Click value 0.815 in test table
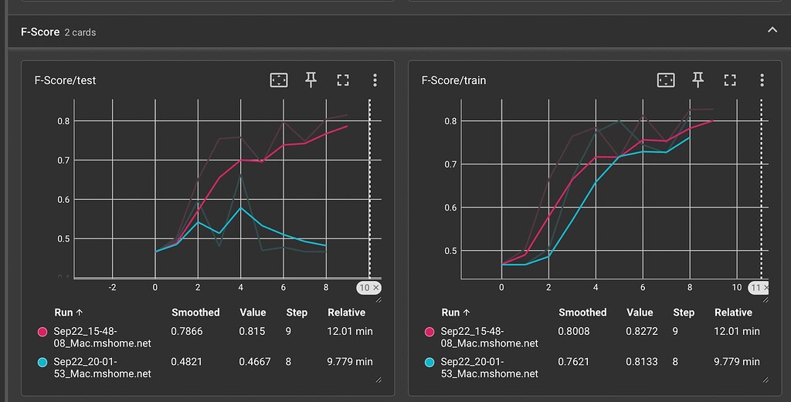Screen dimensions: 791x402 (x=251, y=332)
